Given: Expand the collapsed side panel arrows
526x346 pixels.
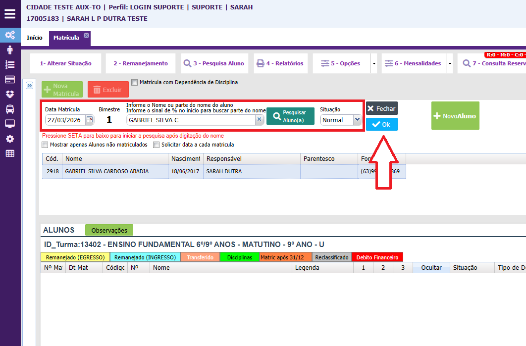Looking at the screenshot, I should 29,86.
